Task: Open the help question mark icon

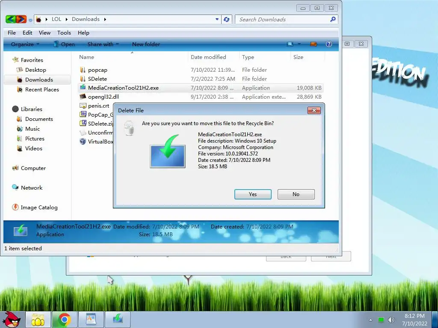Action: (x=329, y=44)
